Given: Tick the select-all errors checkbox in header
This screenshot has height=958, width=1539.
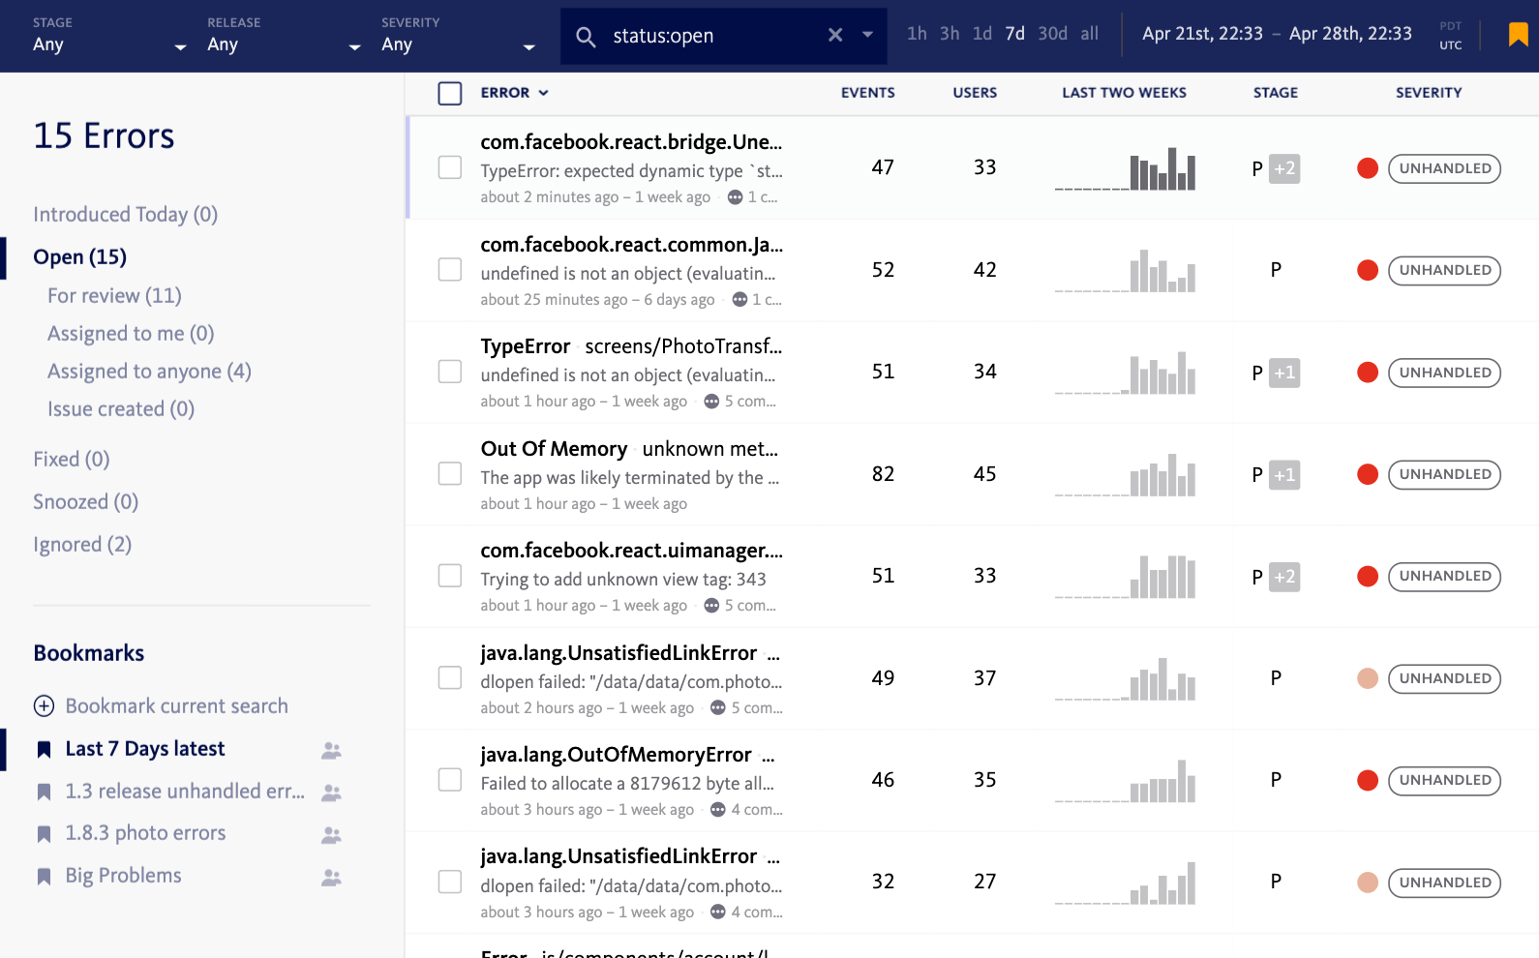Looking at the screenshot, I should (x=450, y=93).
